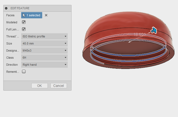This screenshot has height=117, width=178.
Task: Click the Faces '1 selected' selection button
Action: pos(32,15)
